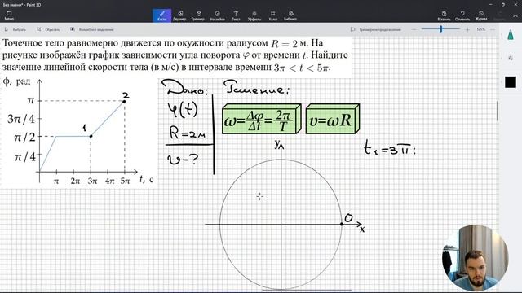Click the zoom in plus button
The image size is (522, 293).
467,29
